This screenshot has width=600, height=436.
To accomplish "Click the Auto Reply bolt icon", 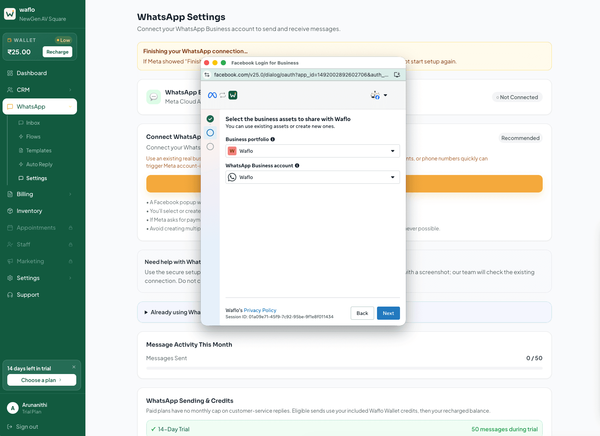I will [x=21, y=164].
